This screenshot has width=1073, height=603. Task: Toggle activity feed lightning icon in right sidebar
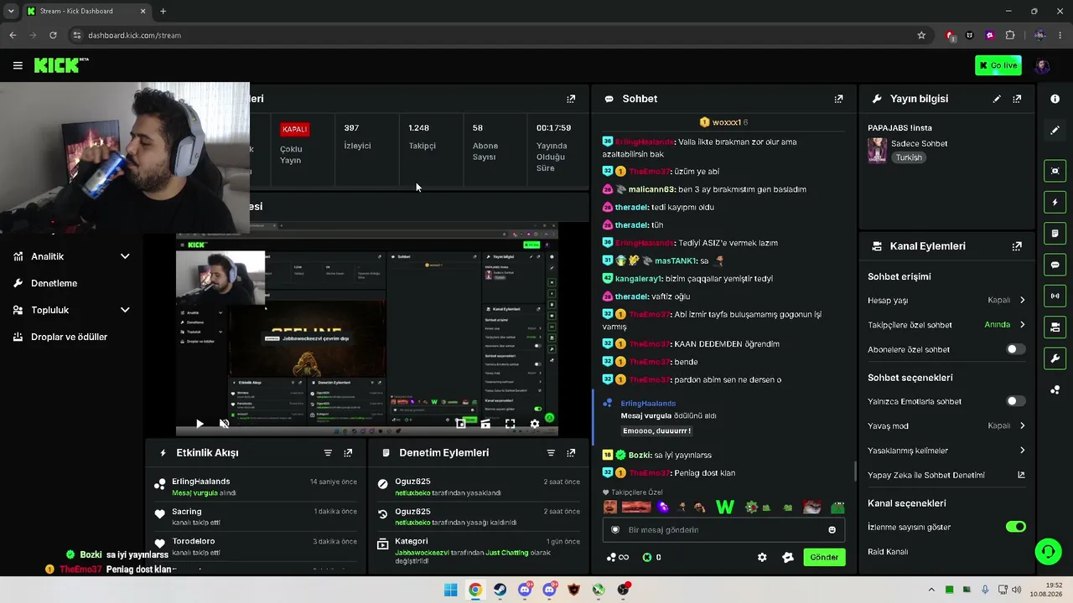point(1055,202)
